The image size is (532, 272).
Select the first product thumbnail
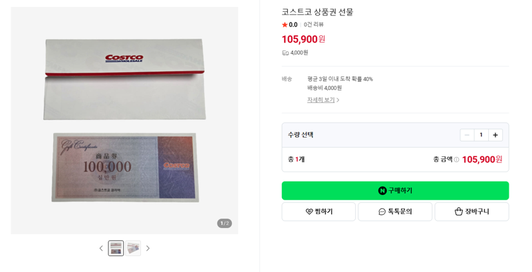[116, 248]
